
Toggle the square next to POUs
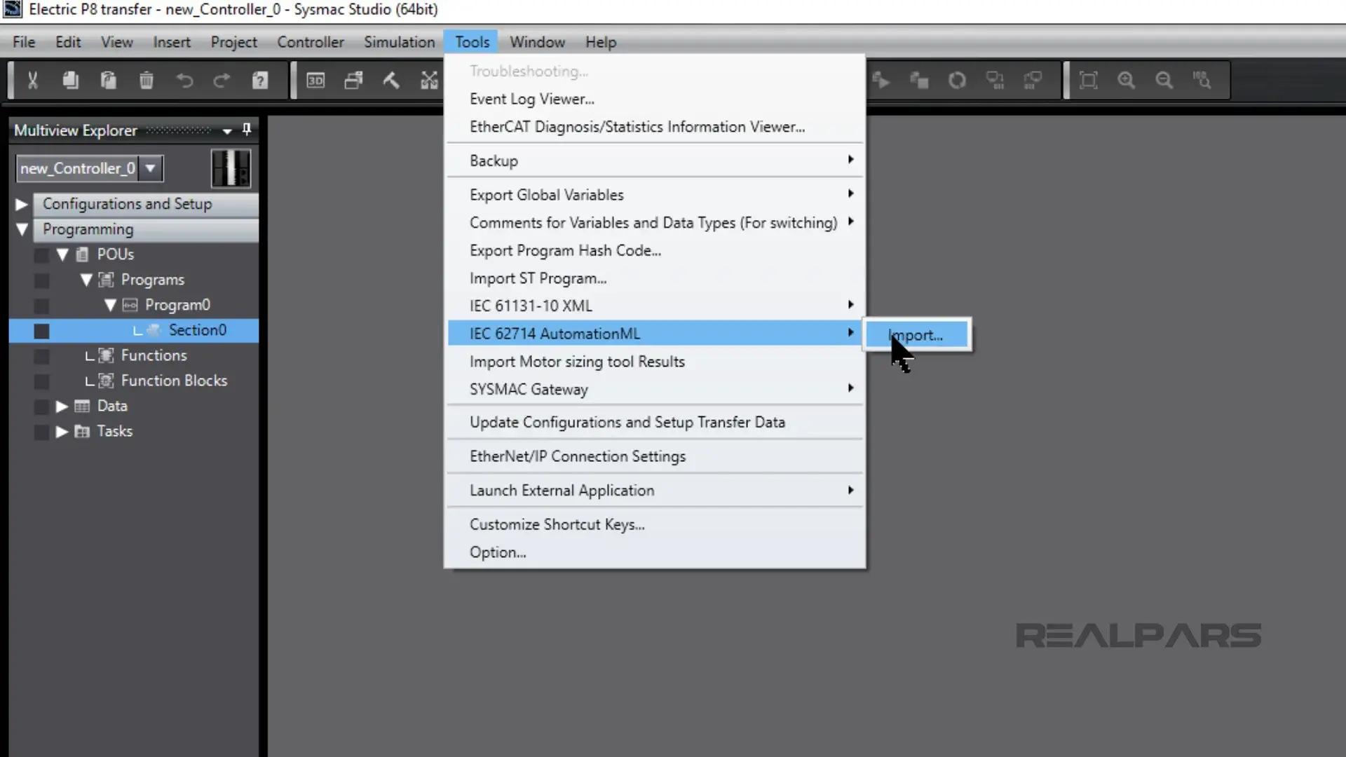(41, 254)
